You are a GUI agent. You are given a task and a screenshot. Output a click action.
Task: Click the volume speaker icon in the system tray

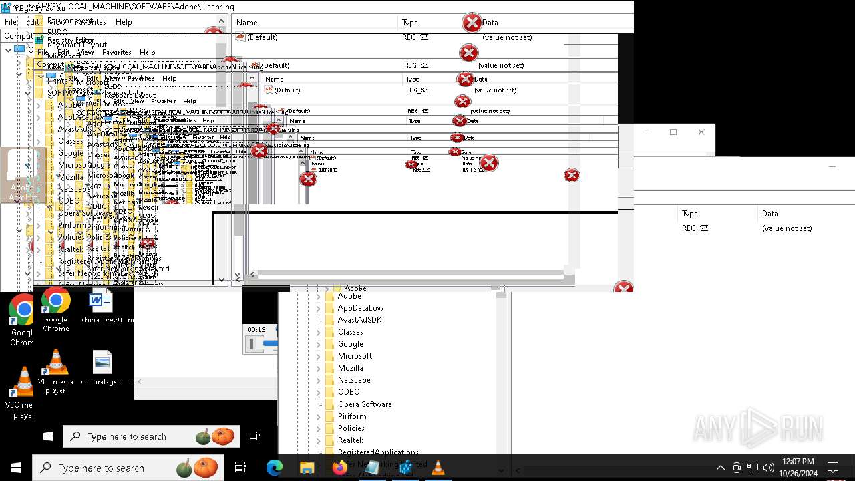pos(769,468)
